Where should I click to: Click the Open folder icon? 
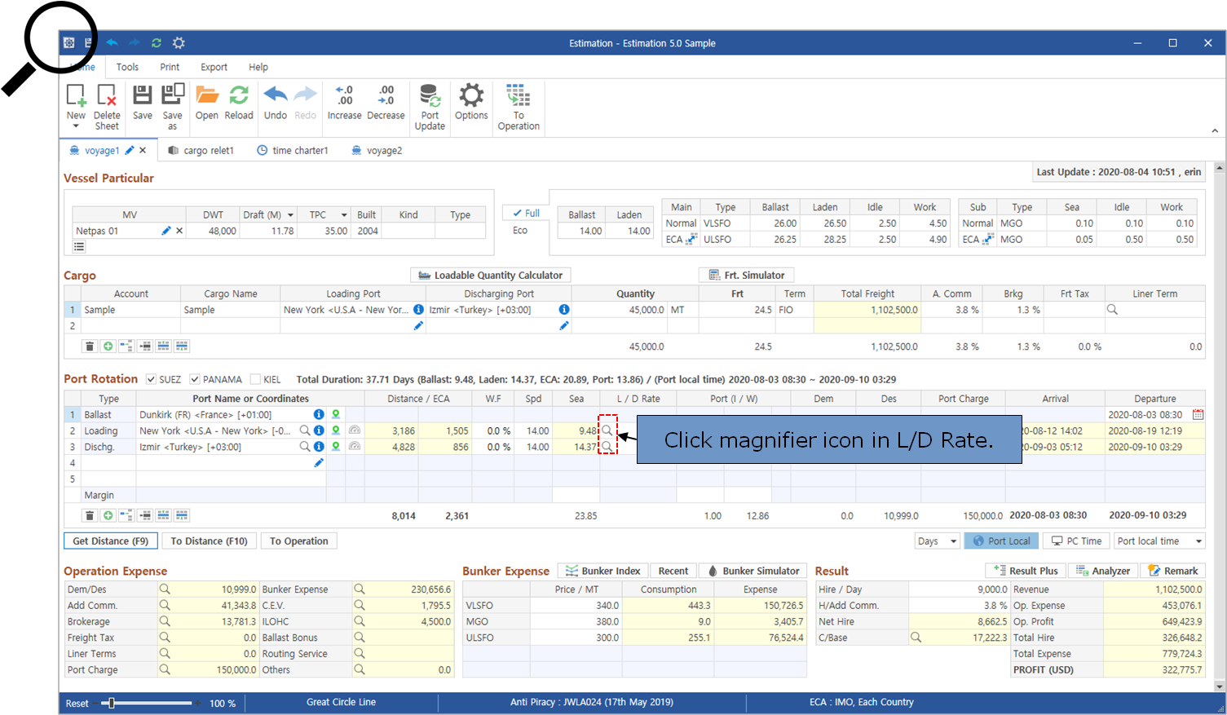click(x=207, y=95)
